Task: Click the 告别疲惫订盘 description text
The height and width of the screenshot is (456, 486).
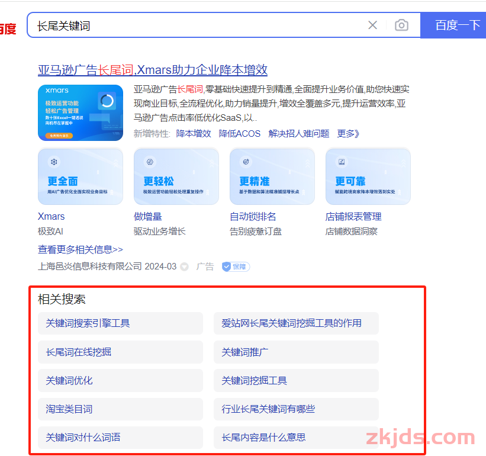Action: [256, 231]
